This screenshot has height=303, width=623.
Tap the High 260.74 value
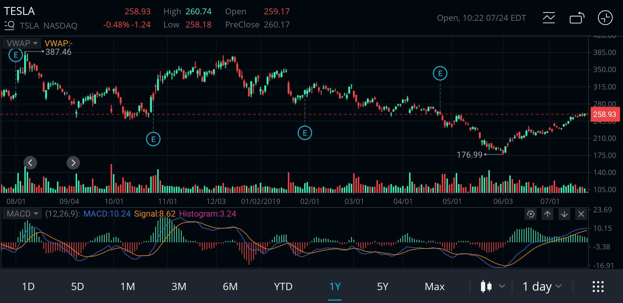tap(187, 12)
